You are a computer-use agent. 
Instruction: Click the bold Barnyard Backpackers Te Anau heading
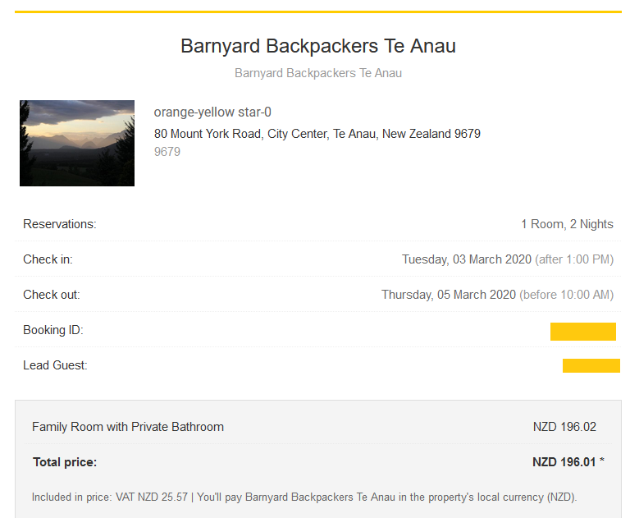point(318,46)
